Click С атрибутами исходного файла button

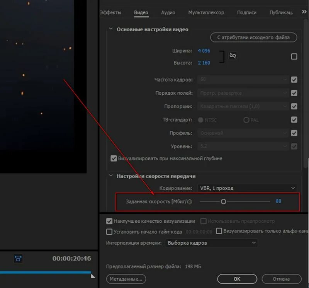point(254,37)
